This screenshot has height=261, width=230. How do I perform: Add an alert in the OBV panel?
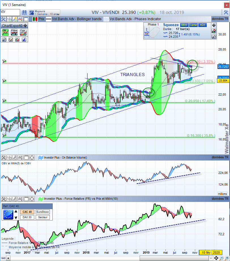(15, 157)
